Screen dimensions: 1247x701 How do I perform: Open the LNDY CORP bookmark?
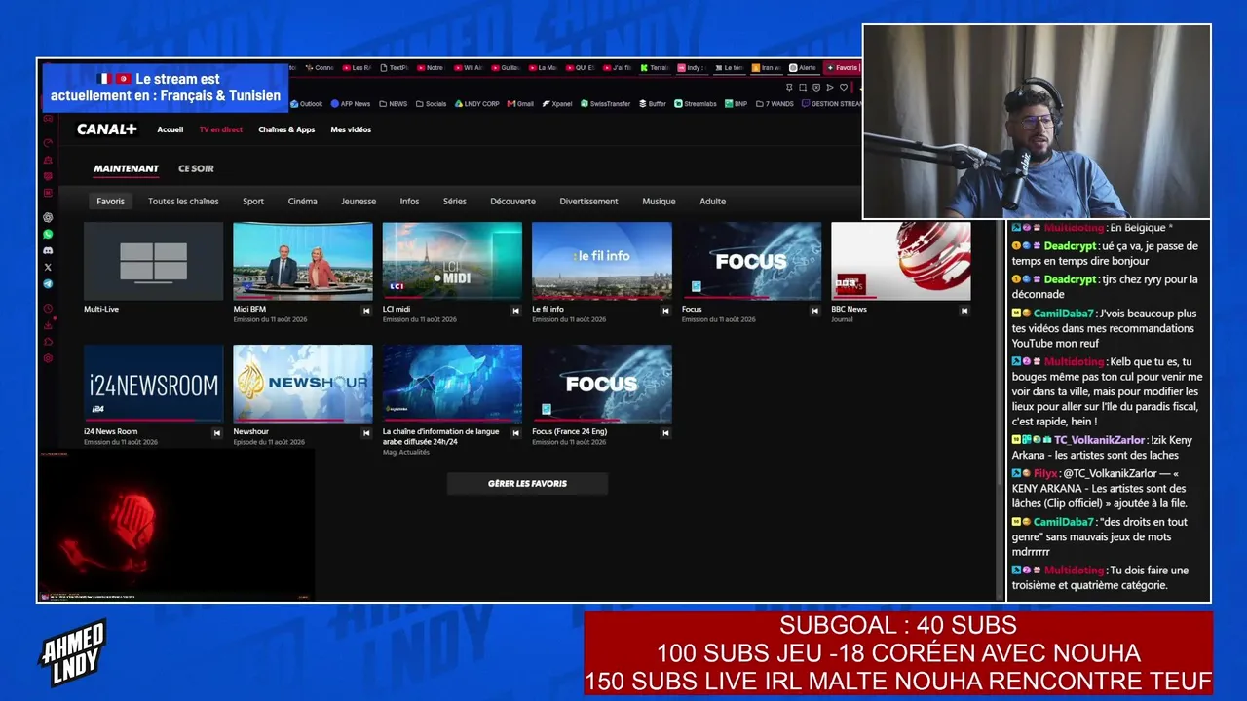click(x=476, y=104)
